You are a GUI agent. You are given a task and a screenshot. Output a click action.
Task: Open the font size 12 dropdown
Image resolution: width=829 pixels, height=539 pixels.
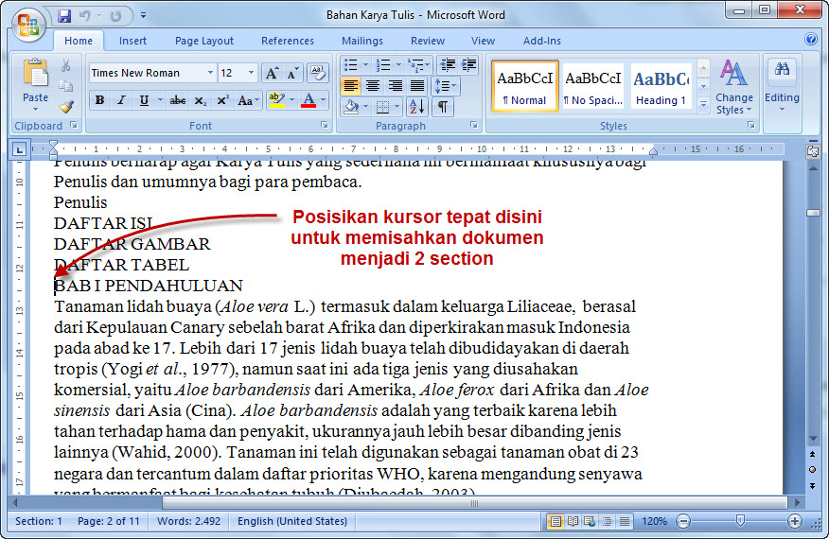[x=251, y=73]
